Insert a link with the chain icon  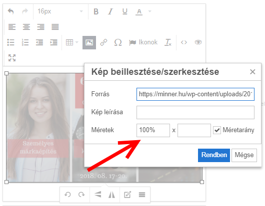pyautogui.click(x=103, y=42)
